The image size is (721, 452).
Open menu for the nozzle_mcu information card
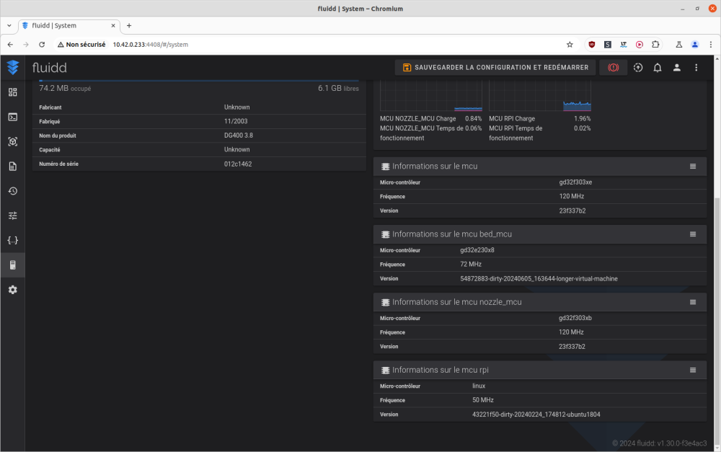point(693,302)
